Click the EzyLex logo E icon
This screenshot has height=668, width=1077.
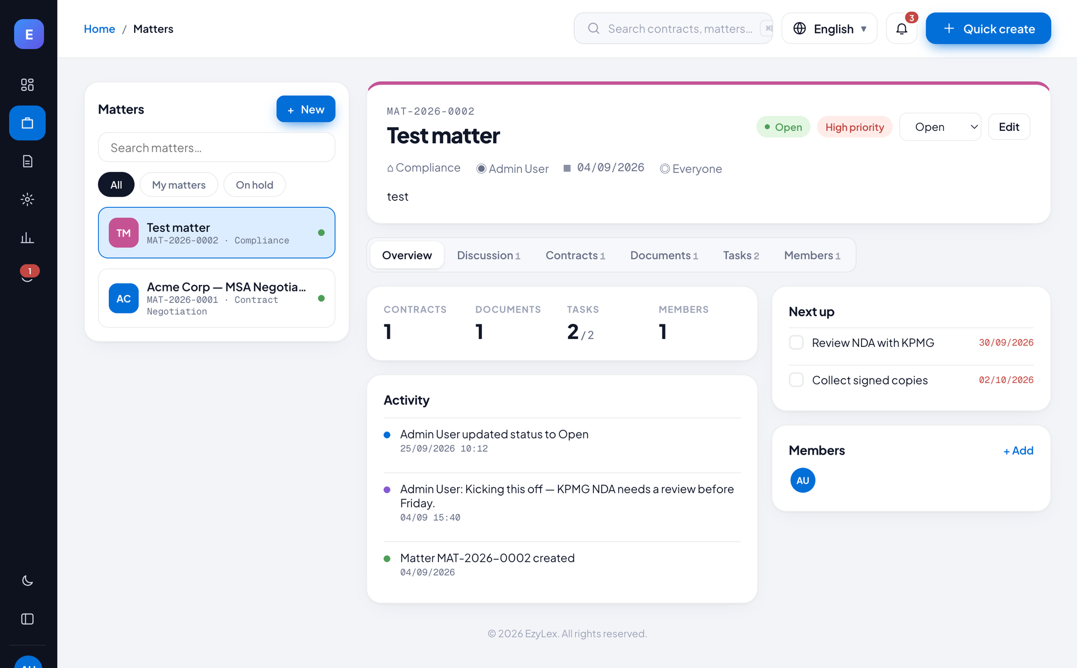29,34
